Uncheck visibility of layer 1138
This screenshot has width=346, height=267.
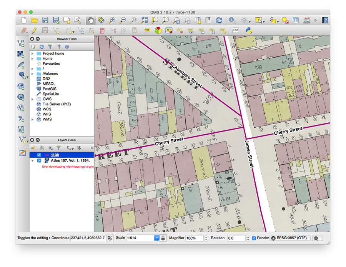39,155
